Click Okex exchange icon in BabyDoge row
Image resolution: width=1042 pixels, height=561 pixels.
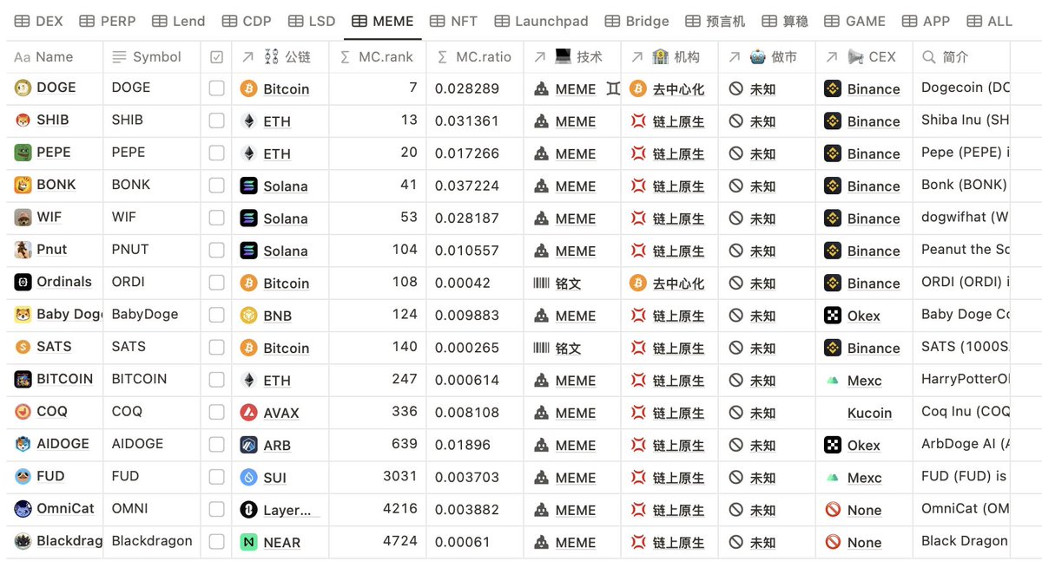click(833, 316)
